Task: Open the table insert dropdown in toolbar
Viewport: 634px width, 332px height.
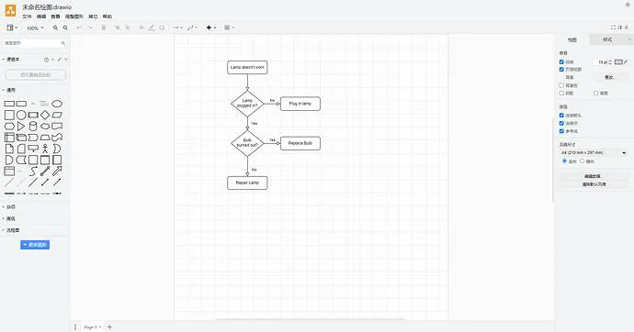Action: pyautogui.click(x=230, y=28)
